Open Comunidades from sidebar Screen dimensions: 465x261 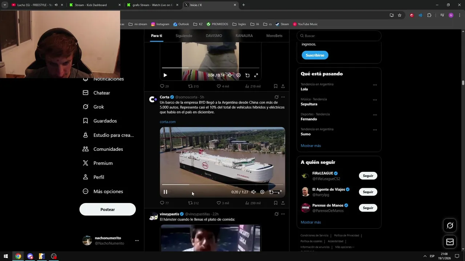[x=103, y=149]
